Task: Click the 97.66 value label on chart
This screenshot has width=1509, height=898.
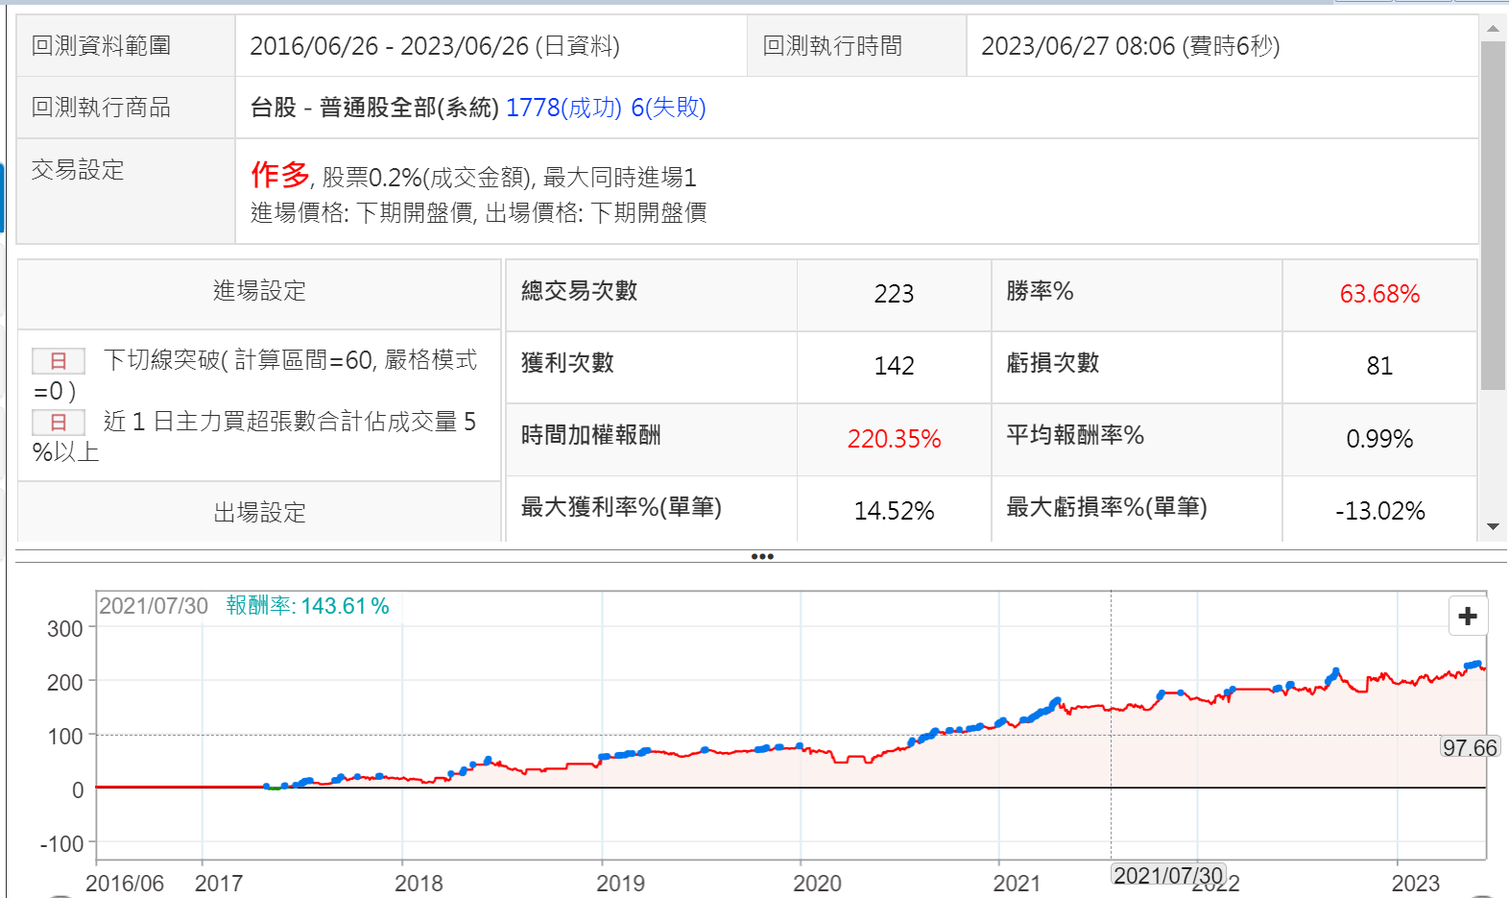Action: point(1469,747)
